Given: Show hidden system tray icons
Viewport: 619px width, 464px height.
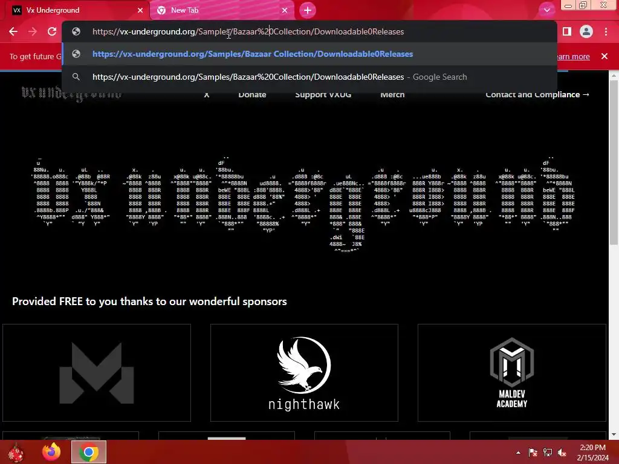Looking at the screenshot, I should [518, 453].
